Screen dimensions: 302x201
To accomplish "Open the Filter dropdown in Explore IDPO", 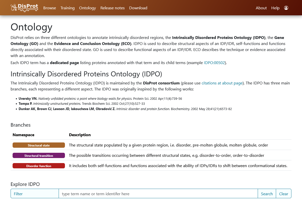I will (34, 193).
